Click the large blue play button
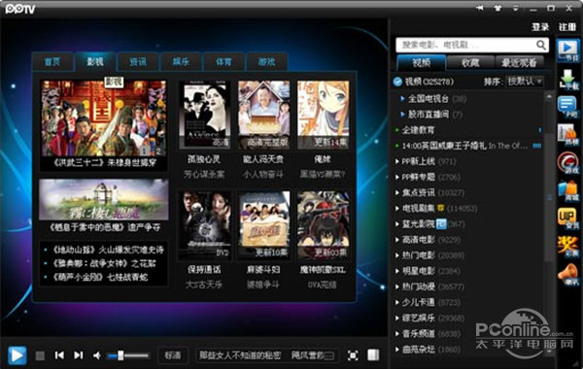 17,355
